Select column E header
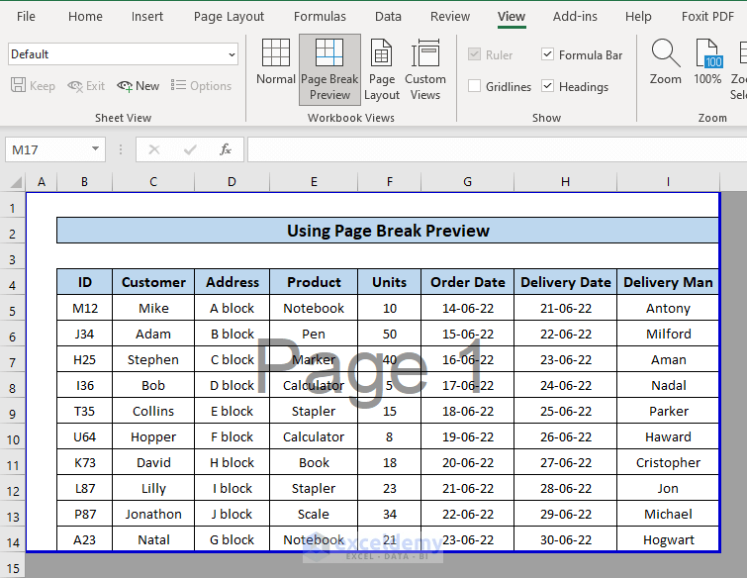This screenshot has height=578, width=747. (314, 182)
